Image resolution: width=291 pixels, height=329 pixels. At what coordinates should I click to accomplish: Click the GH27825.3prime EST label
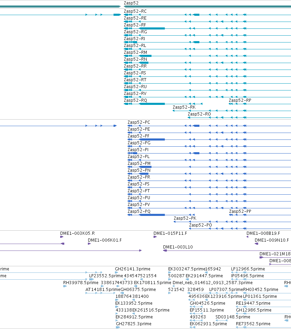[134, 324]
